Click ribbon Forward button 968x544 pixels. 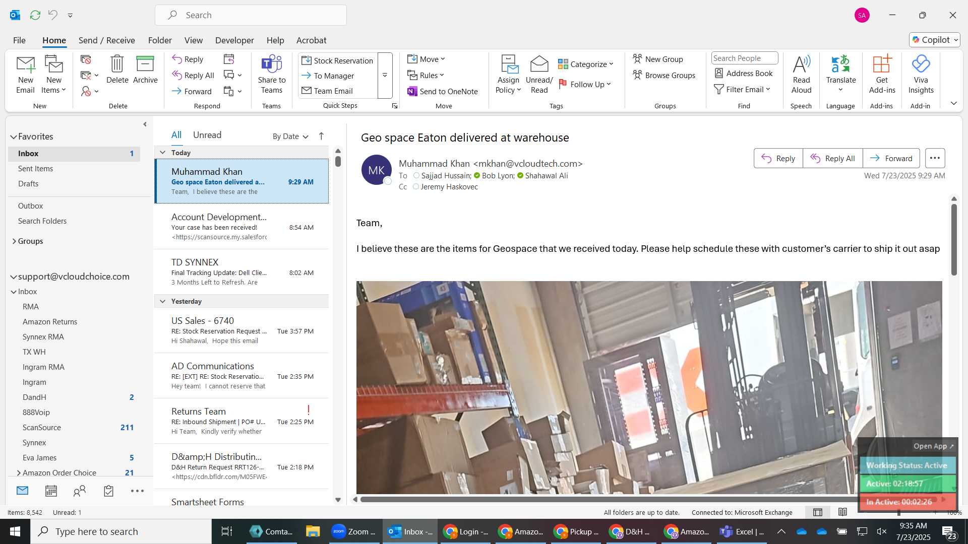coord(192,91)
